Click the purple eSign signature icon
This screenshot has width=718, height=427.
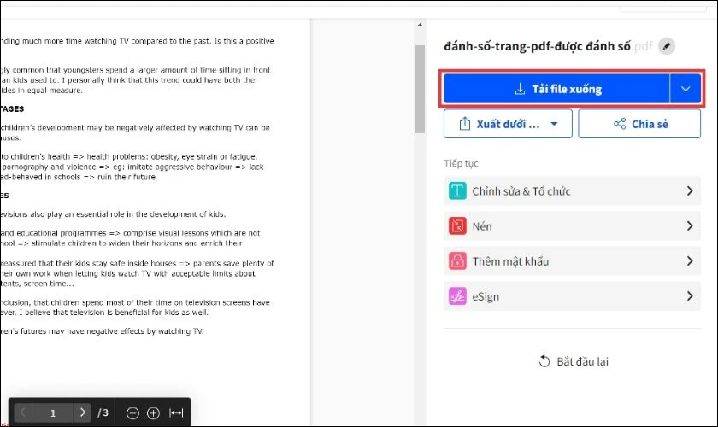457,296
